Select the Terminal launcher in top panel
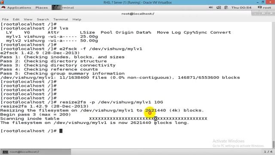This screenshot has height=155, width=275. click(63, 8)
